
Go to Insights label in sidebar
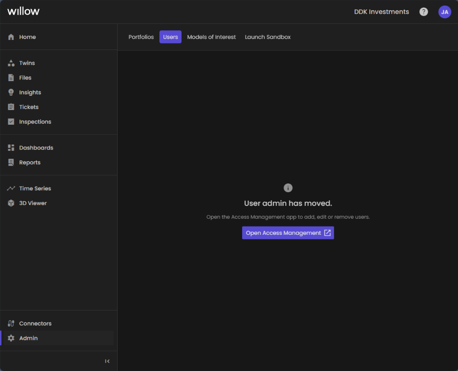coord(30,93)
